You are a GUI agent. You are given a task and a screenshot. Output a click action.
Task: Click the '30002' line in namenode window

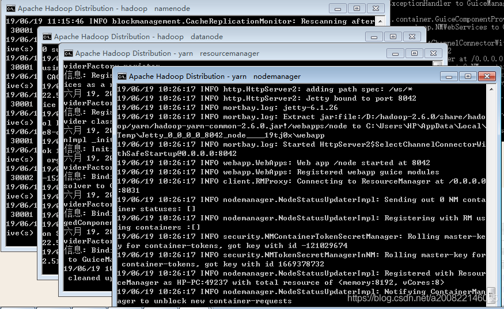coord(22,178)
